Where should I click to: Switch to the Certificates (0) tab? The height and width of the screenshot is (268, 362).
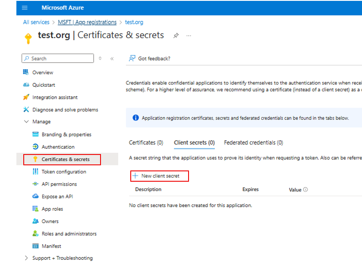click(x=146, y=143)
